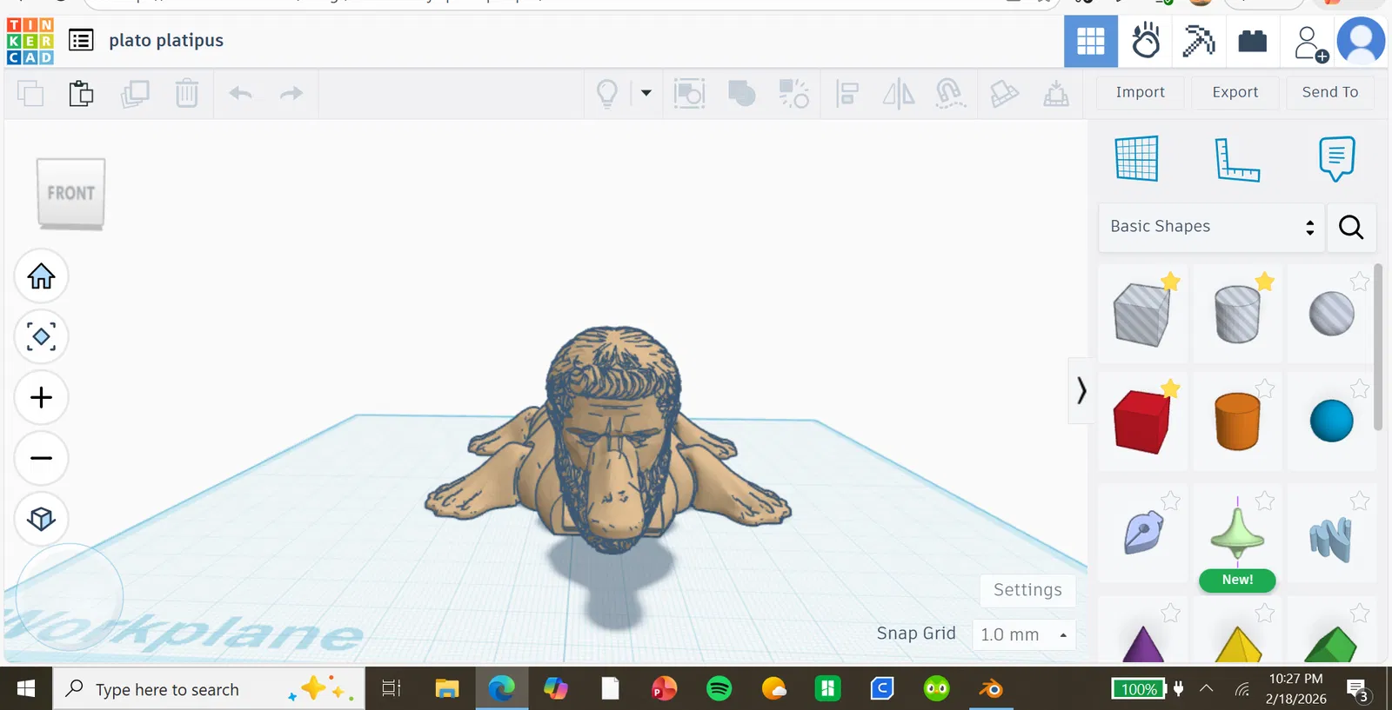Click the Copy toolbar icon
This screenshot has height=710, width=1392.
pos(30,93)
